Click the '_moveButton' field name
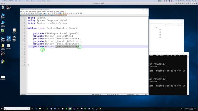The width and height of the screenshot is (198, 111). point(64,36)
